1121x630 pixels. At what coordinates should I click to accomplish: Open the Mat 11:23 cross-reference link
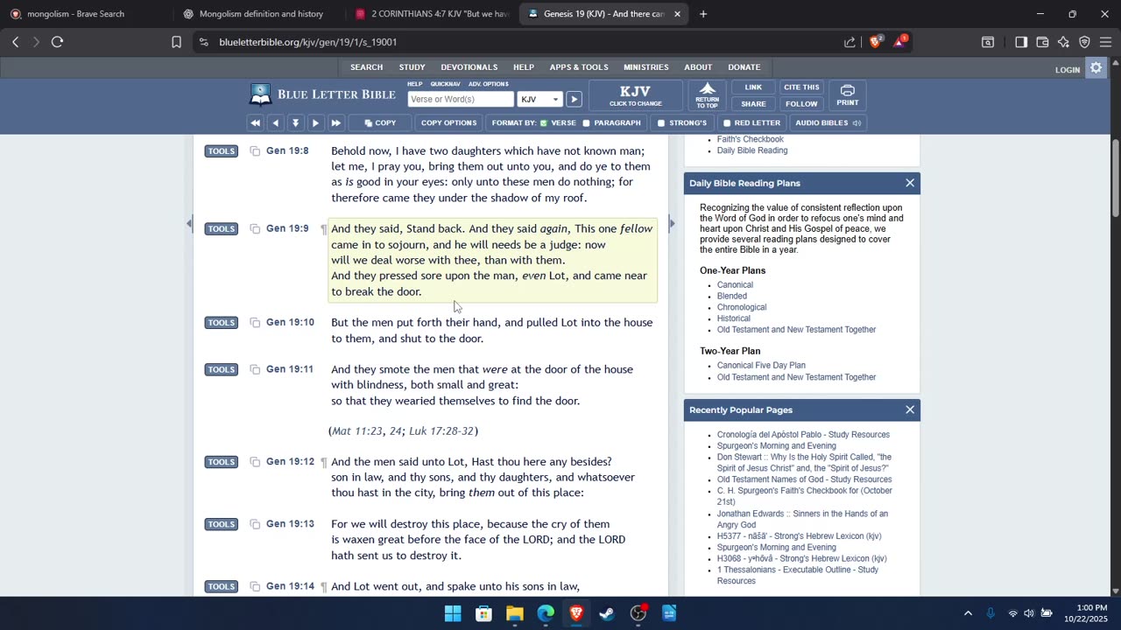click(357, 431)
